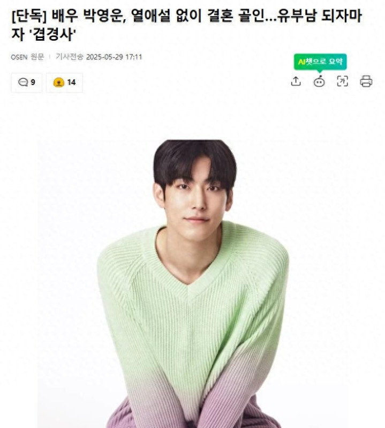Click the 기사전송 date 2025-05-29 17:11
This screenshot has width=385, height=428.
click(99, 57)
